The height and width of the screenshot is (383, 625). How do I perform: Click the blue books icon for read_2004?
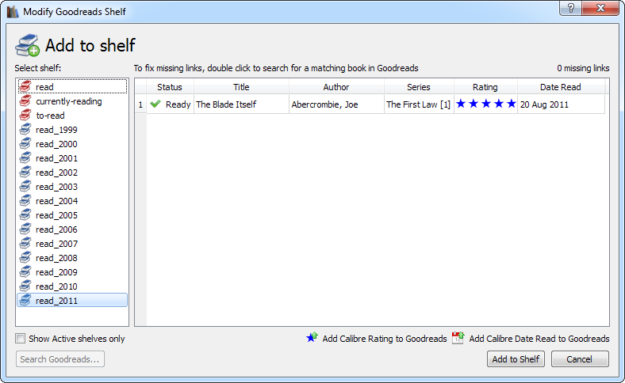[x=25, y=200]
